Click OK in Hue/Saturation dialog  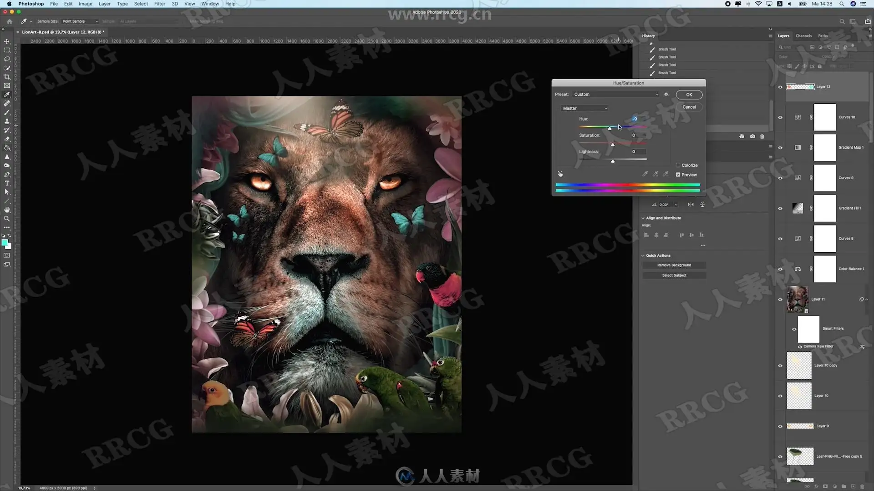689,95
